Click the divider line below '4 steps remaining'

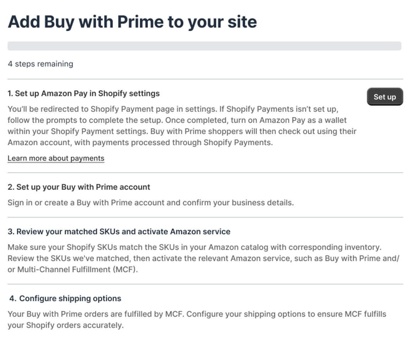[205, 79]
